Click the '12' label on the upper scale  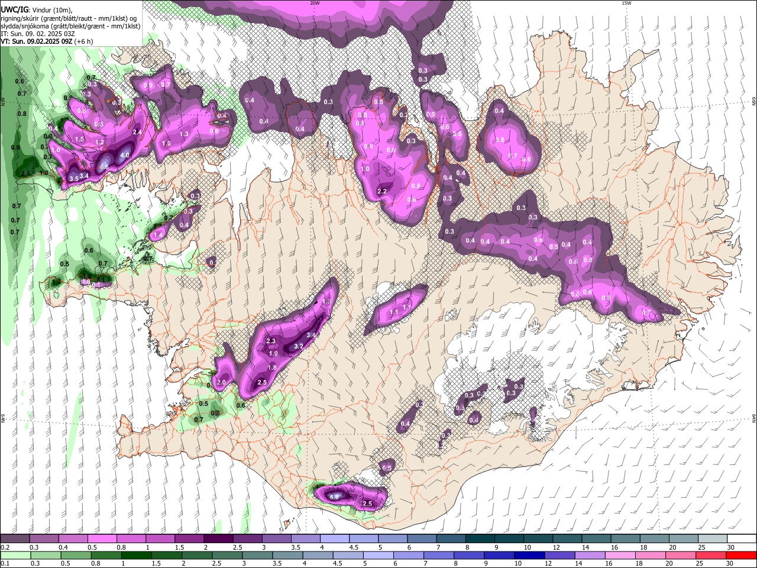[x=556, y=547]
